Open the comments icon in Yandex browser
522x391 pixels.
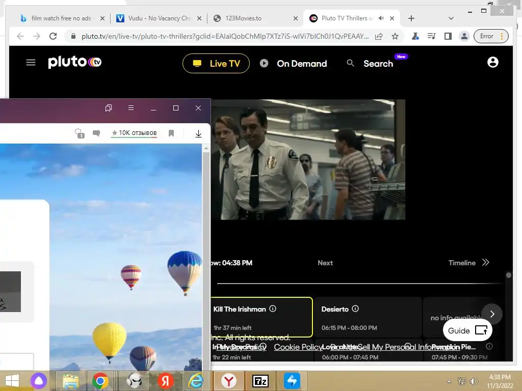[96, 133]
